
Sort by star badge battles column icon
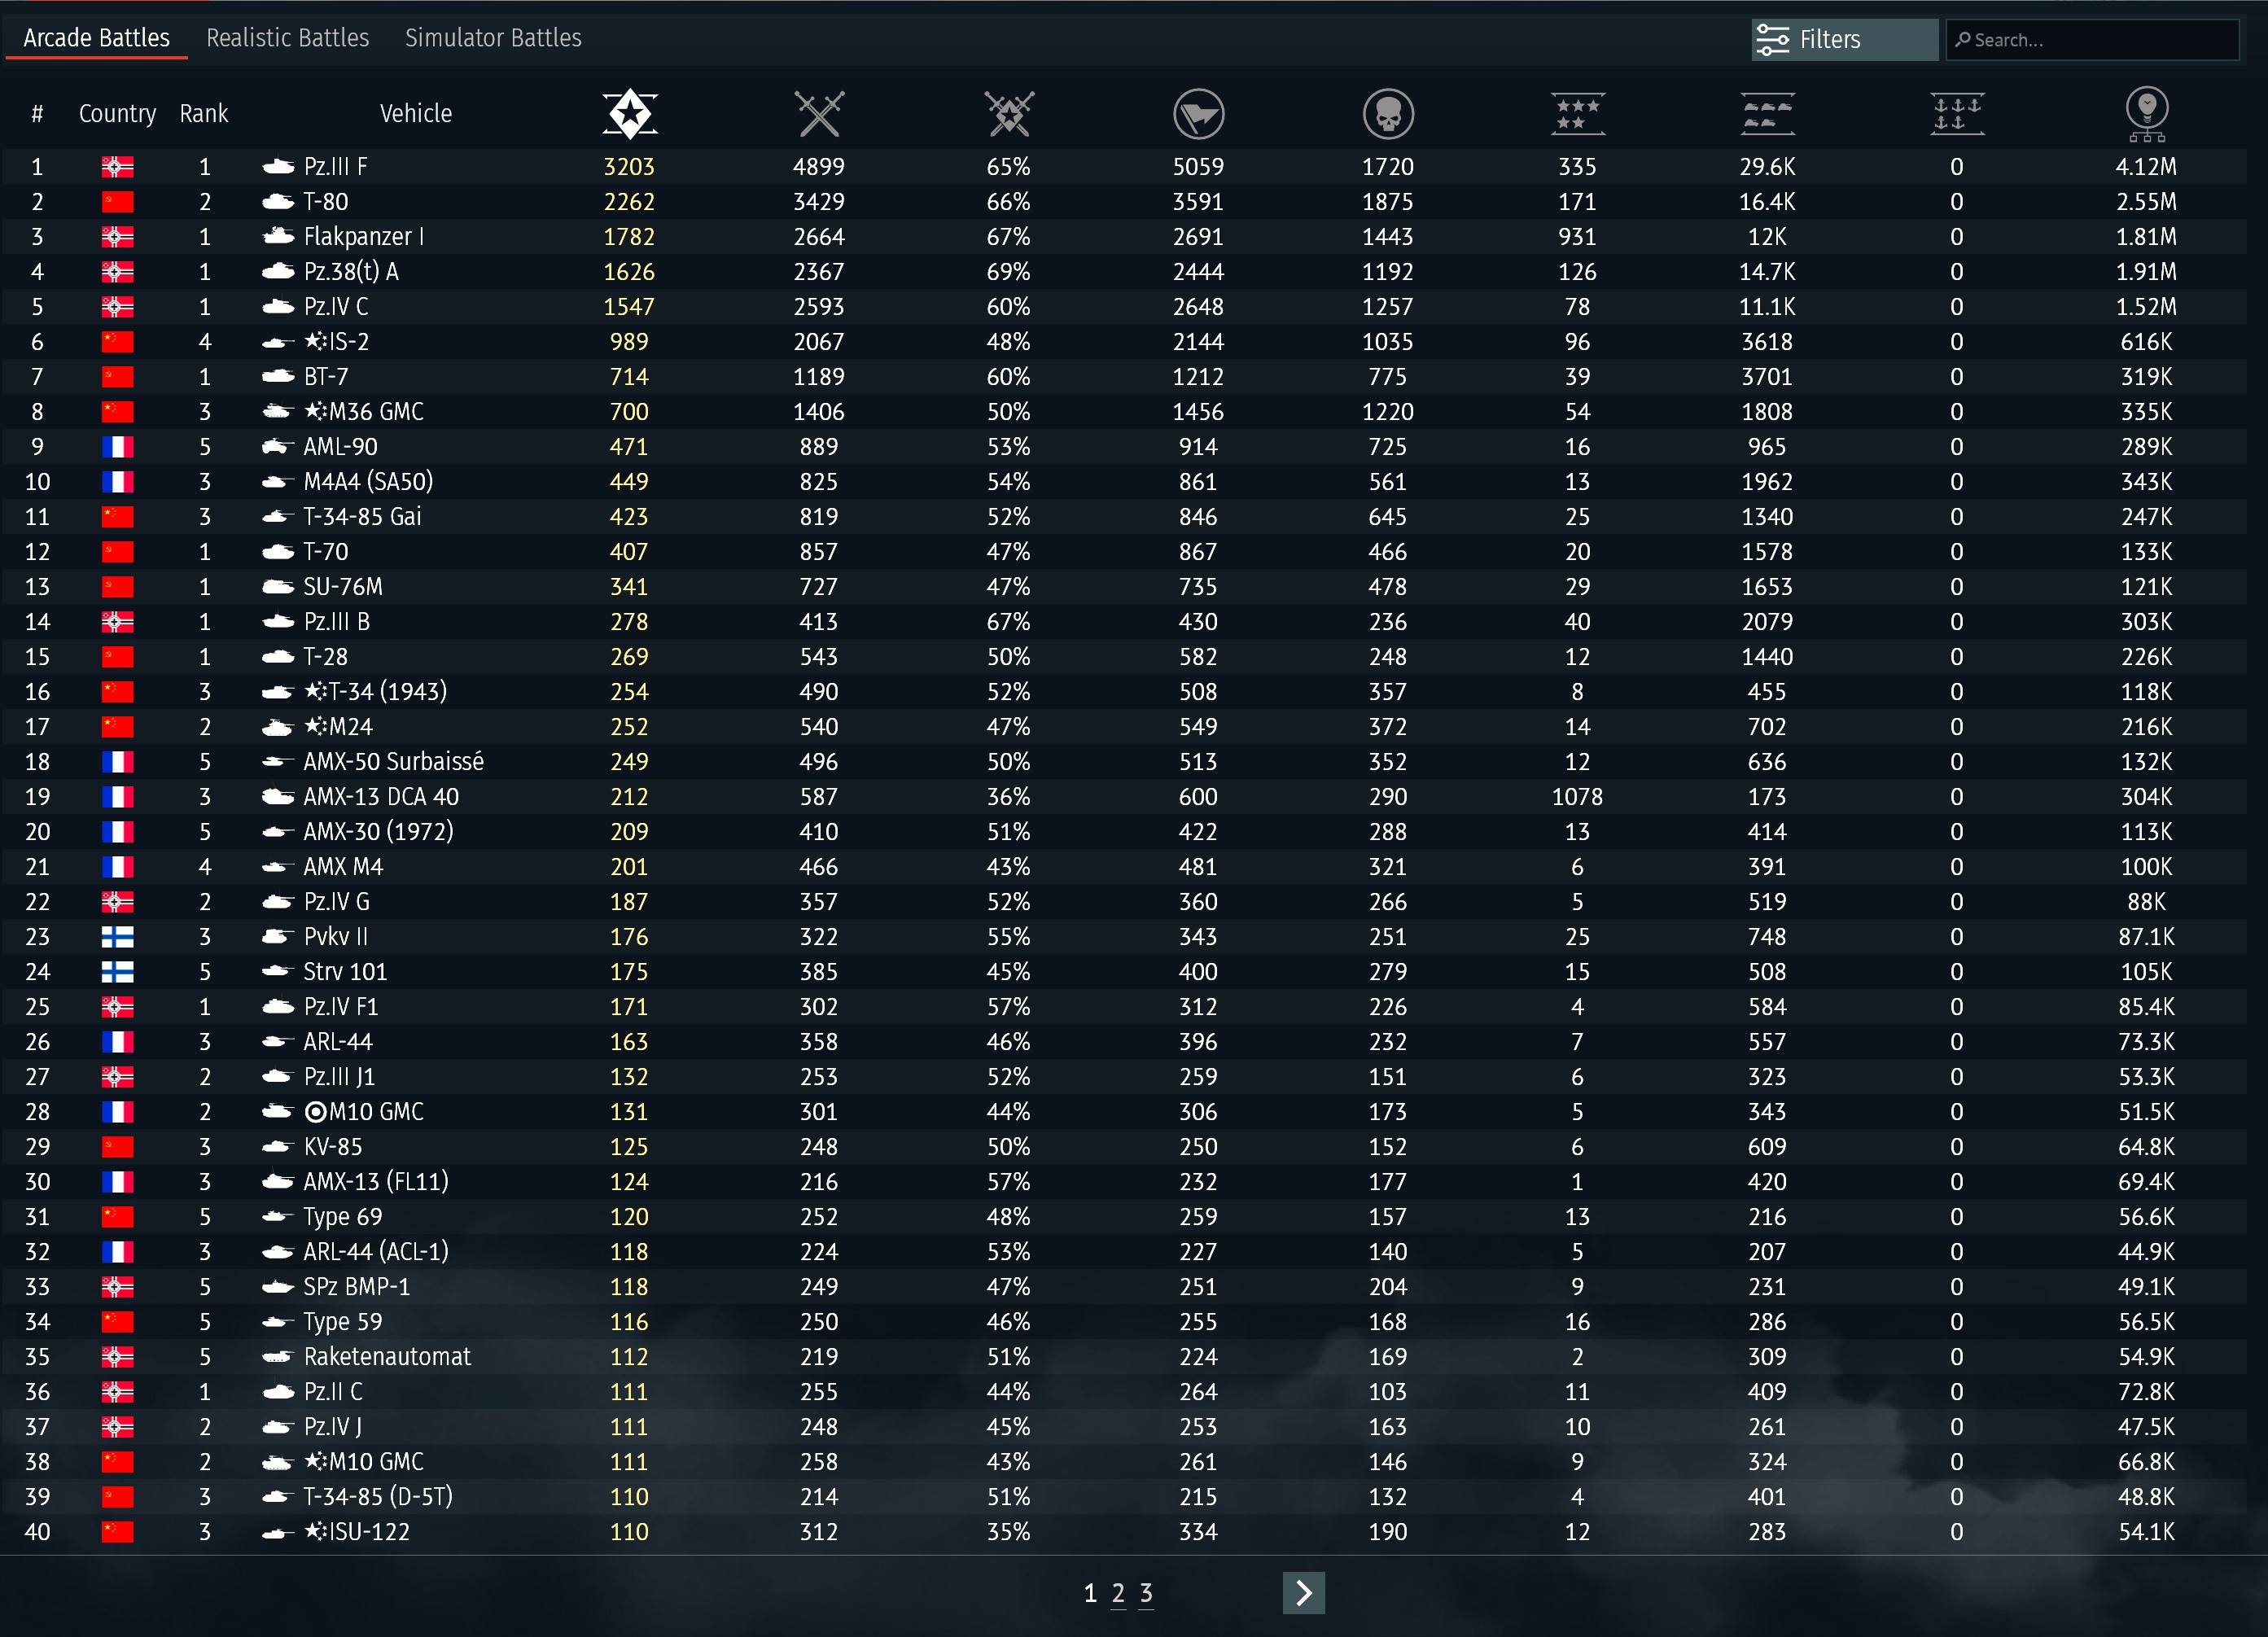point(629,114)
